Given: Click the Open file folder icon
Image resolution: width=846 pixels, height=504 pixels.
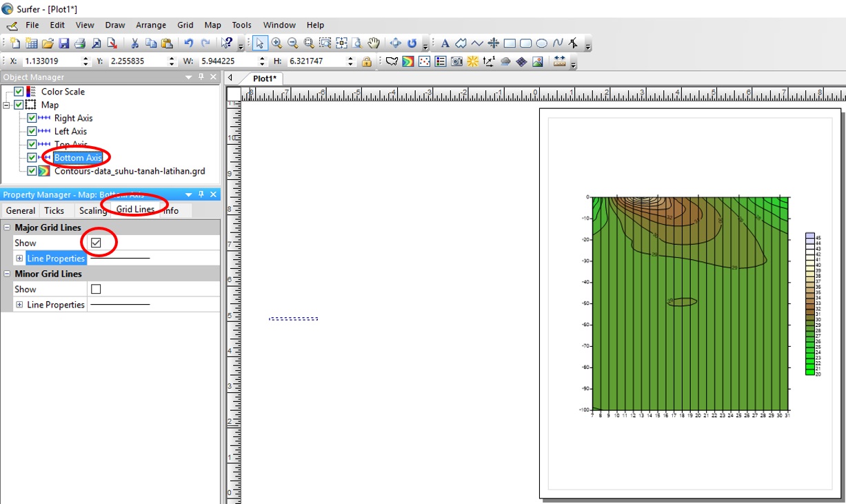Looking at the screenshot, I should (48, 43).
